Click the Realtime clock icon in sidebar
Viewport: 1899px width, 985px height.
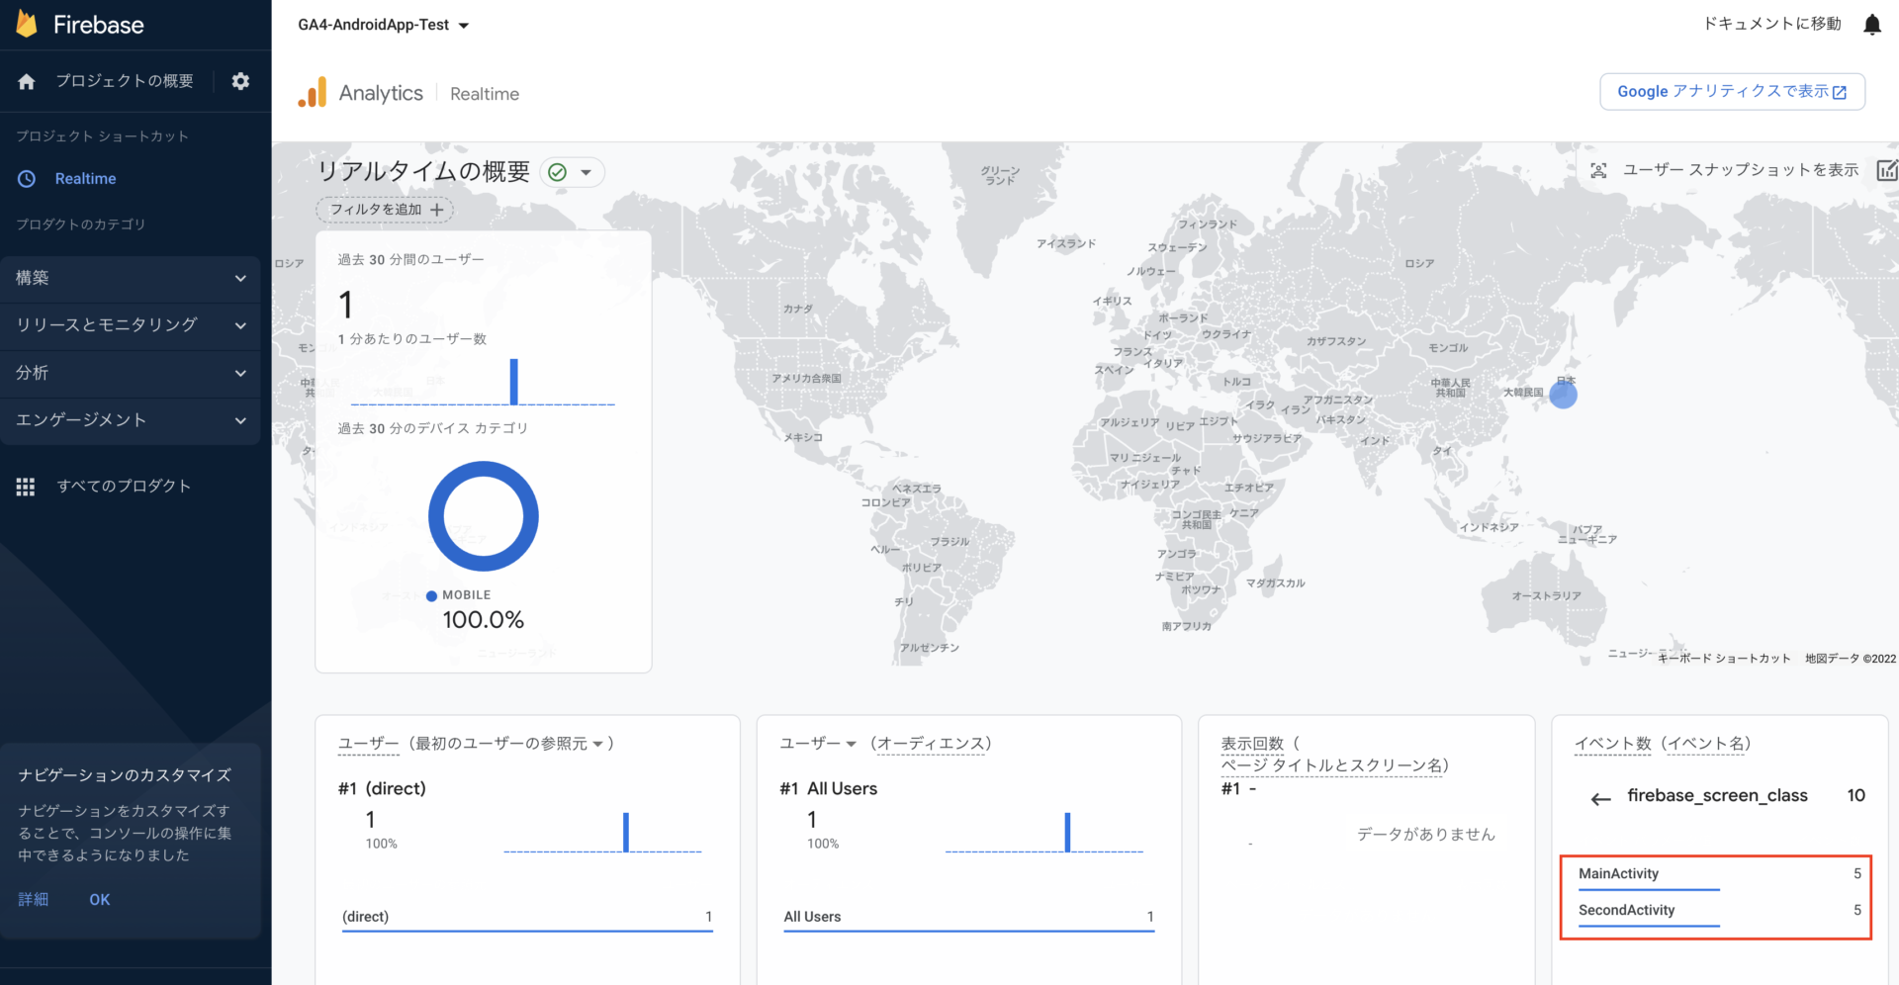tap(26, 178)
